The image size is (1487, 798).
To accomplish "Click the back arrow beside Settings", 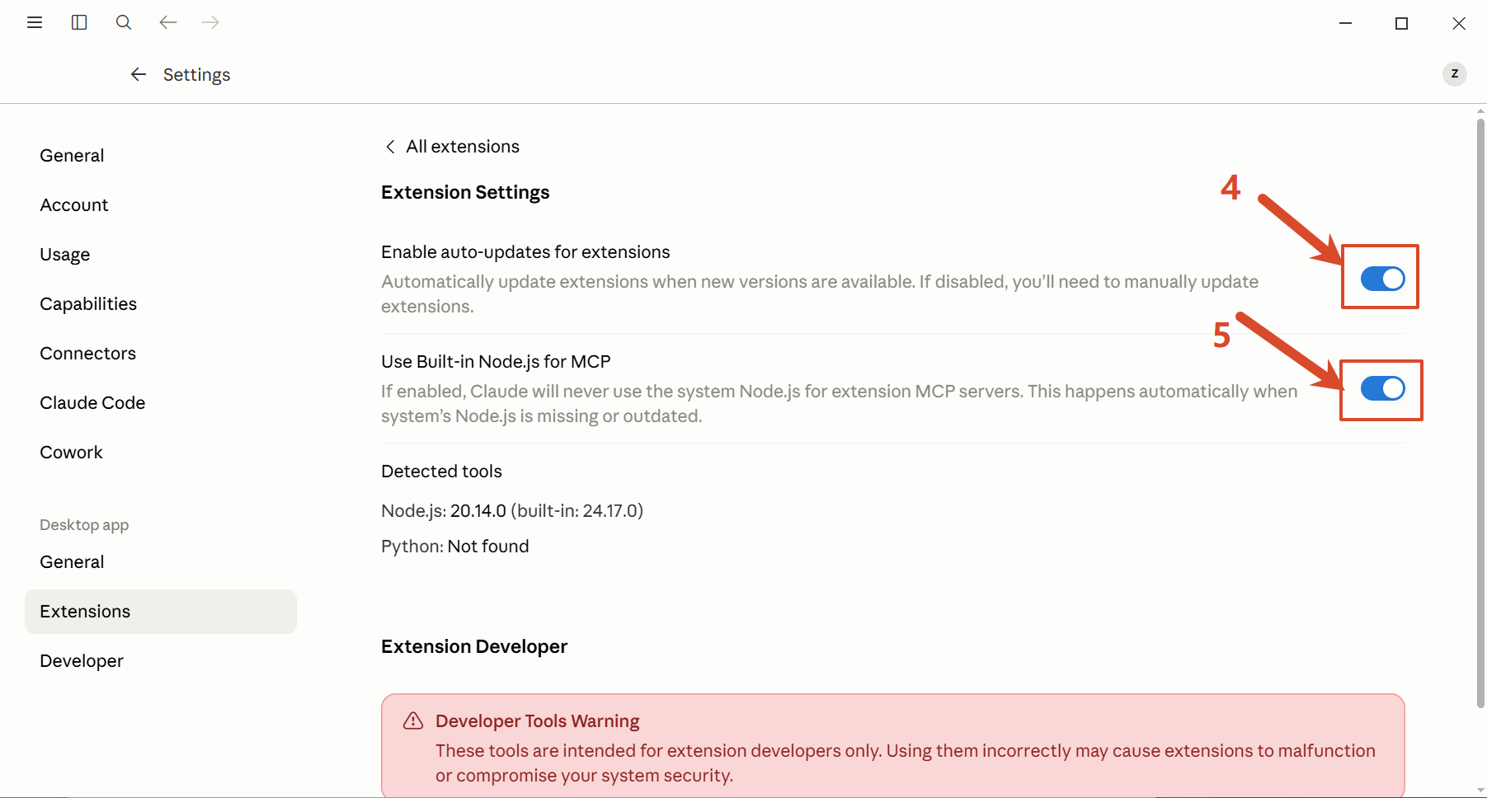I will [139, 74].
